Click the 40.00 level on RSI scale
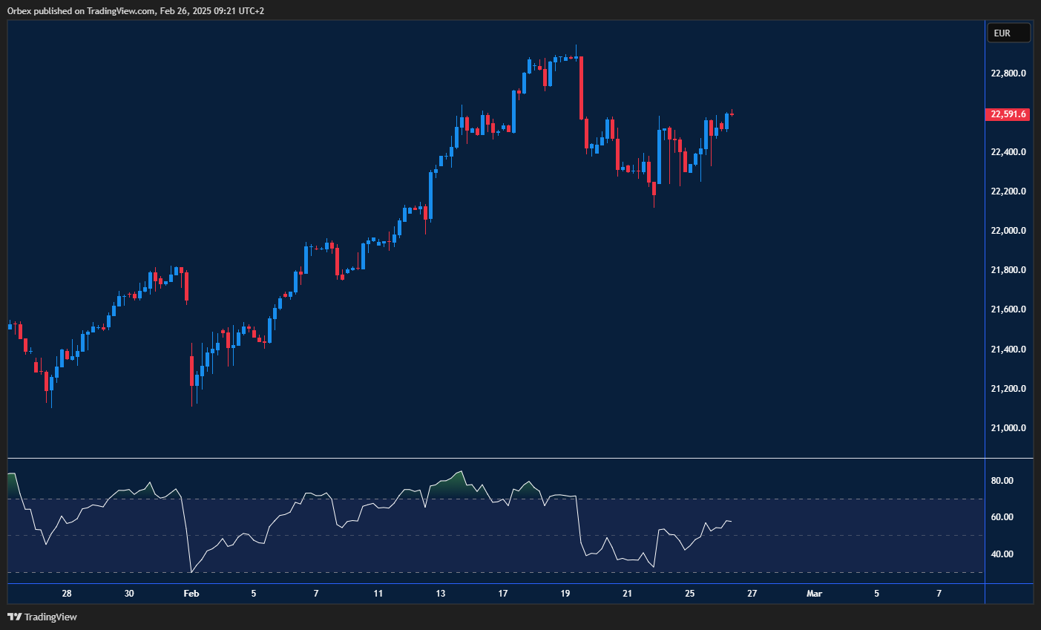Screen dimensions: 1041x630 [1002, 554]
